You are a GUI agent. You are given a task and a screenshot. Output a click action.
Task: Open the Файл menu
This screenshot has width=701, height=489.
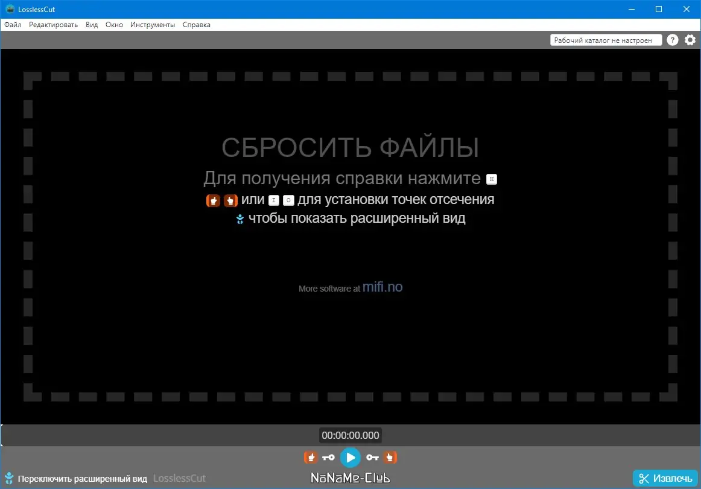(x=13, y=25)
